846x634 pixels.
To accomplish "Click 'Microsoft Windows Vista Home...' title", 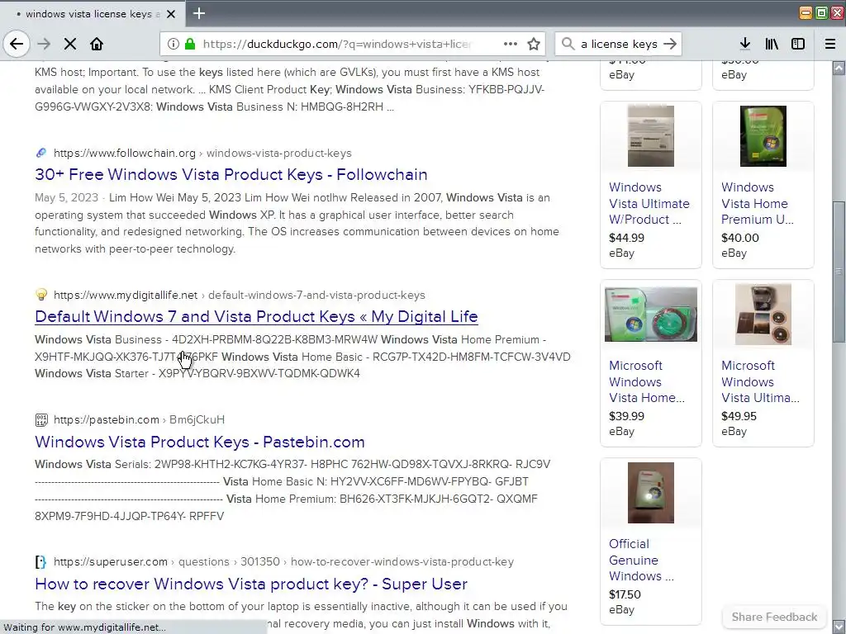I will click(647, 381).
